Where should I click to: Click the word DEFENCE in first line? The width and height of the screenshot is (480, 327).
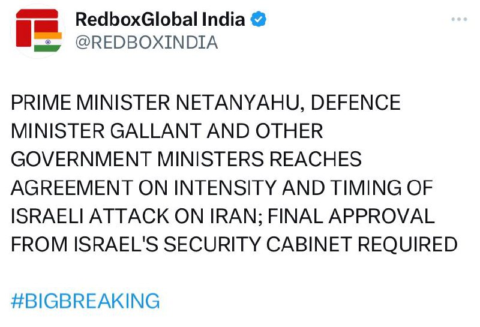tap(355, 103)
